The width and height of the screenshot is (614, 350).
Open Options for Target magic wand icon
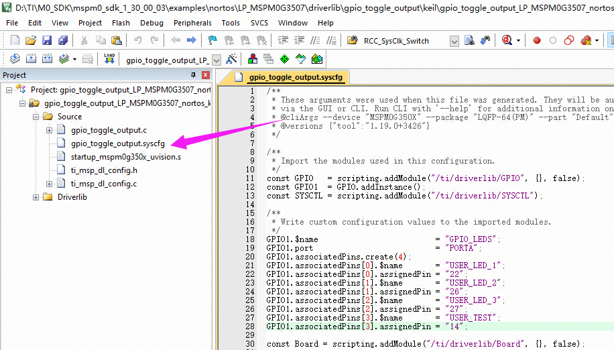point(231,59)
